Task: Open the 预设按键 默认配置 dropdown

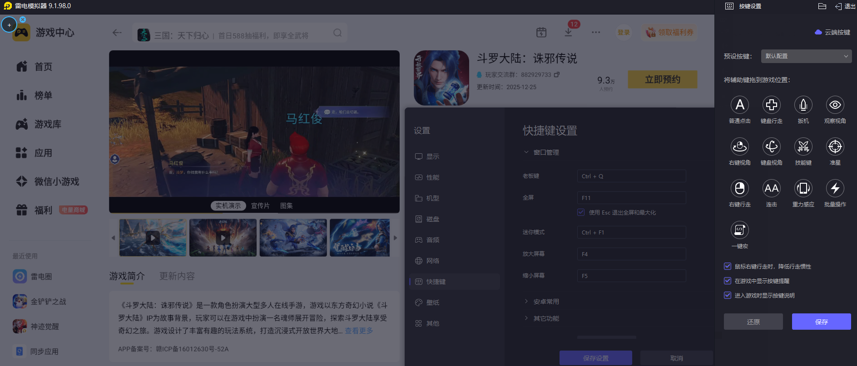Action: click(806, 56)
